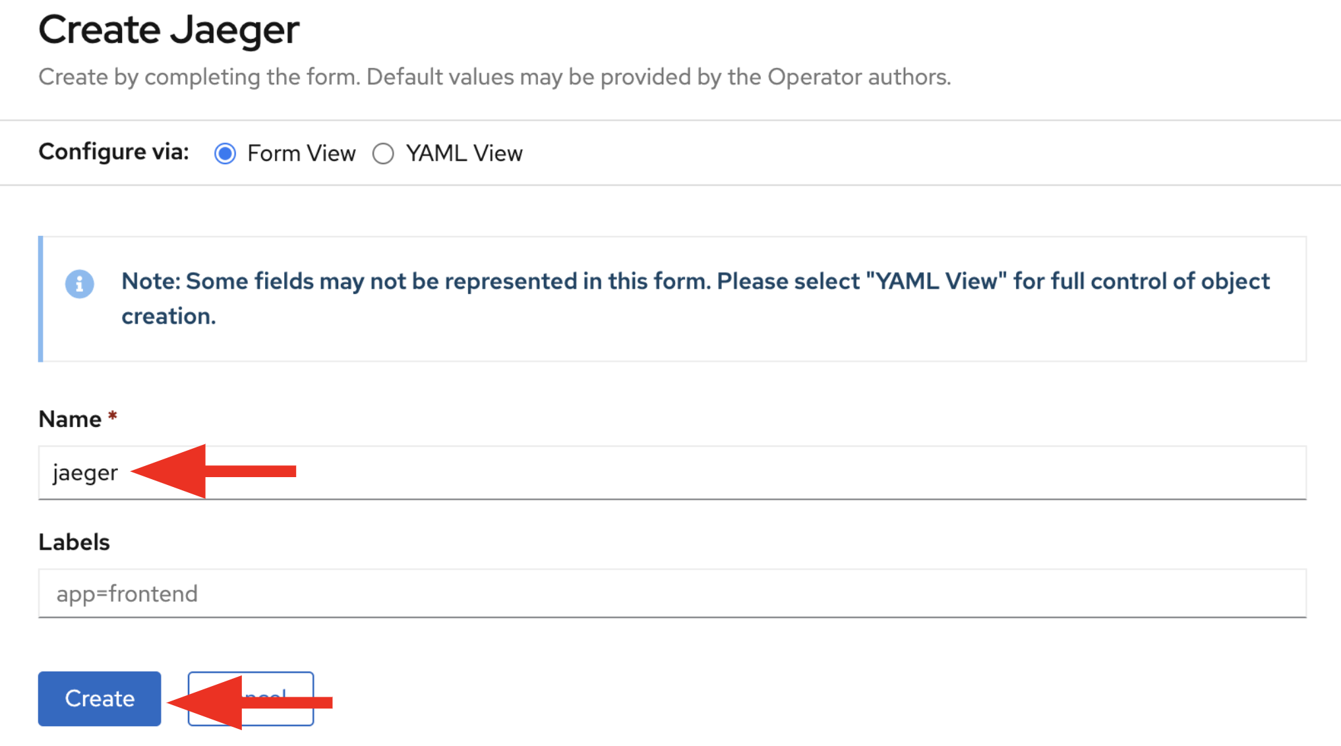Click the blue info icon in note
This screenshot has width=1341, height=746.
80,284
